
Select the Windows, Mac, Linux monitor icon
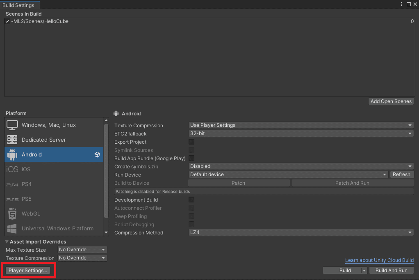[12, 125]
